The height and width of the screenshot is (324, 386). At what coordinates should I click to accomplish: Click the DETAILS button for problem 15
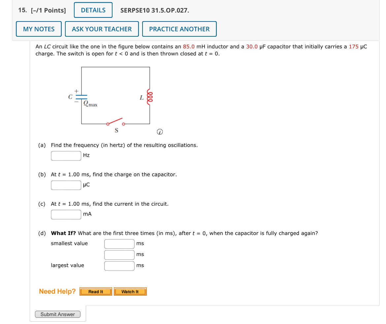coord(93,10)
